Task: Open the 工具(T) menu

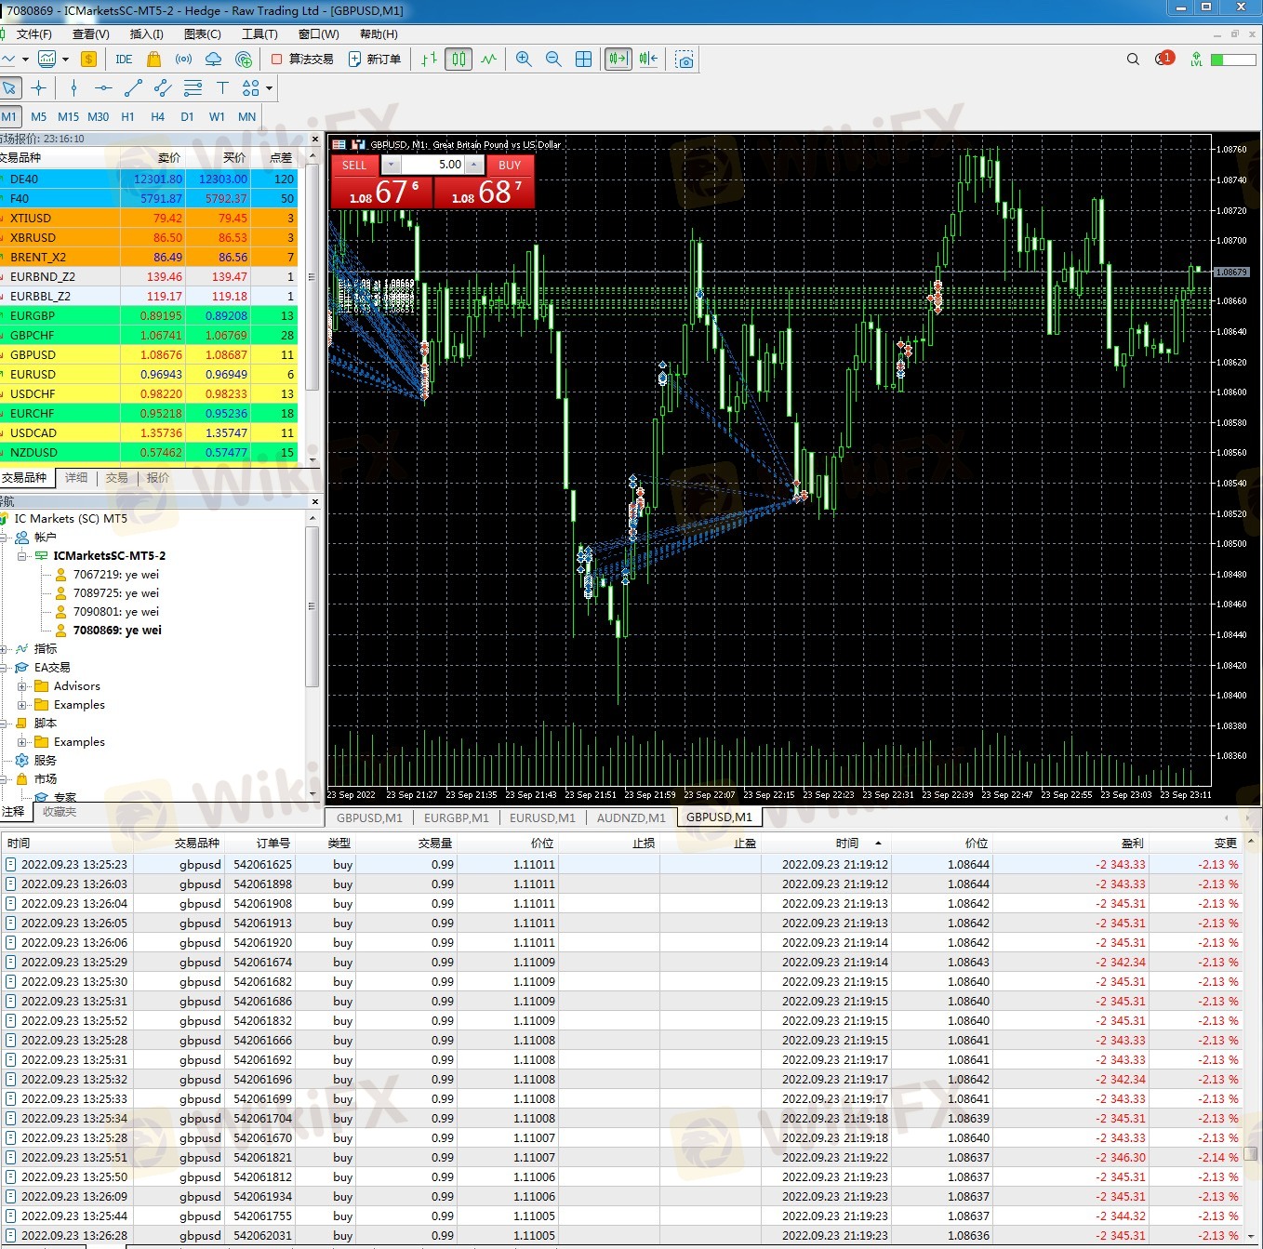Action: [x=259, y=33]
